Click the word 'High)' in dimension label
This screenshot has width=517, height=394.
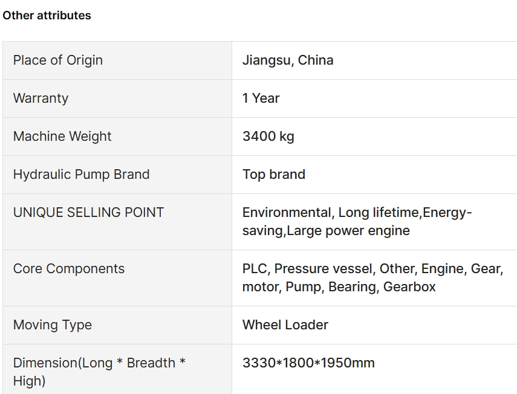coord(29,381)
